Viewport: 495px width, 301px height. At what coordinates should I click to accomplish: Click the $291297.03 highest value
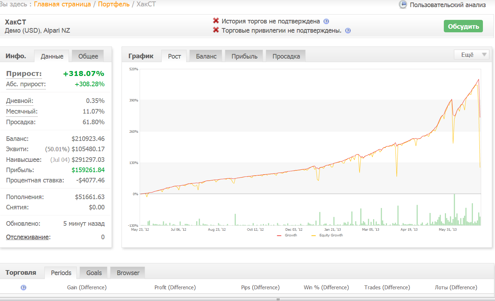click(x=88, y=160)
